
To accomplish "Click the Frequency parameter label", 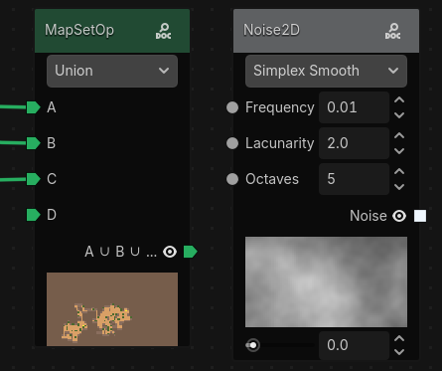I will coord(280,107).
